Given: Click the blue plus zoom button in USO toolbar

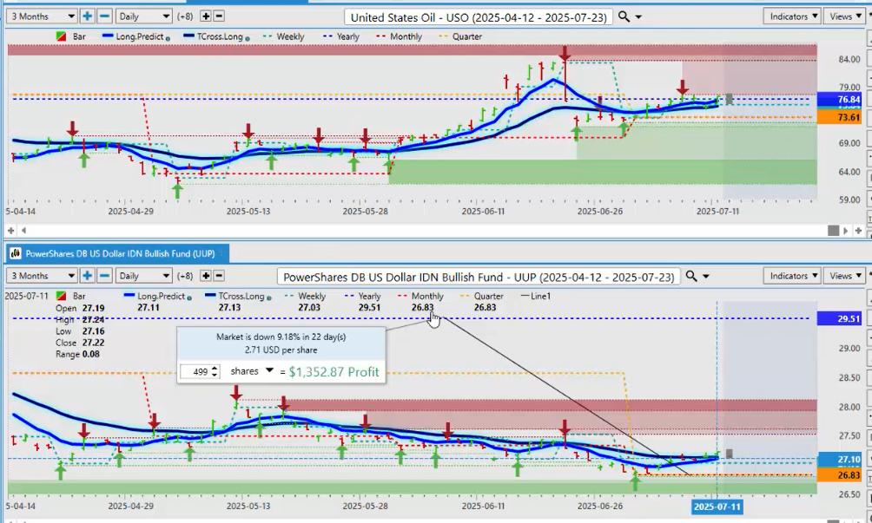Looking at the screenshot, I should 87,16.
